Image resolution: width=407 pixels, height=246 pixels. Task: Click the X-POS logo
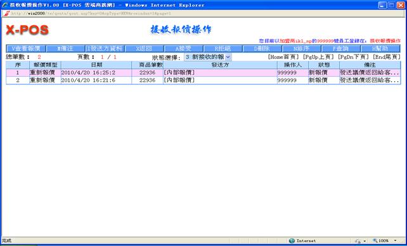(27, 30)
